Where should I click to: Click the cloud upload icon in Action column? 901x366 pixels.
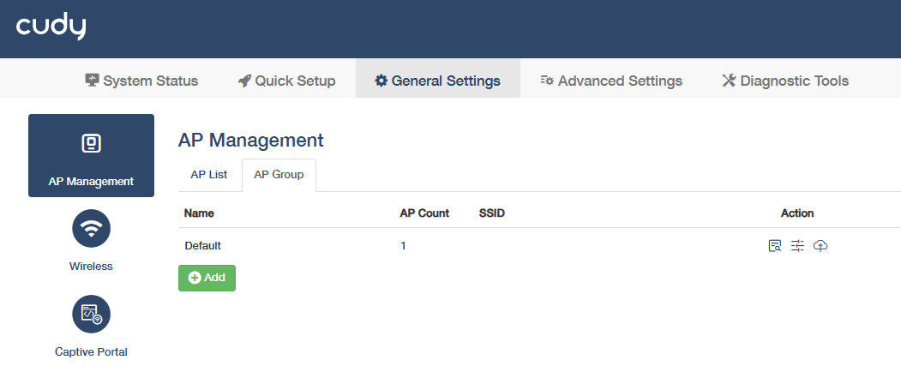(x=820, y=246)
